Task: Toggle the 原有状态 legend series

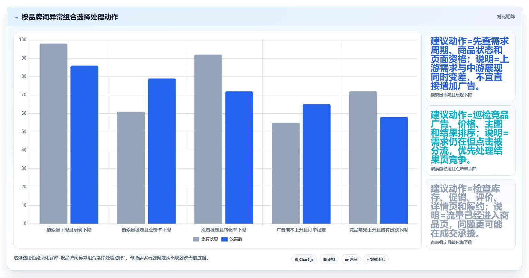Action: tap(206, 239)
